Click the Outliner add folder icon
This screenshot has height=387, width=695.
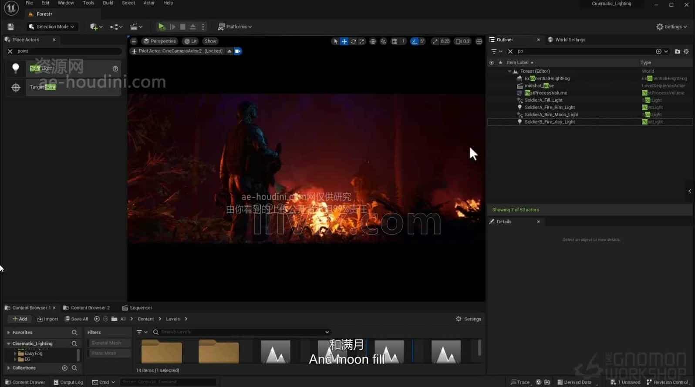pyautogui.click(x=677, y=51)
